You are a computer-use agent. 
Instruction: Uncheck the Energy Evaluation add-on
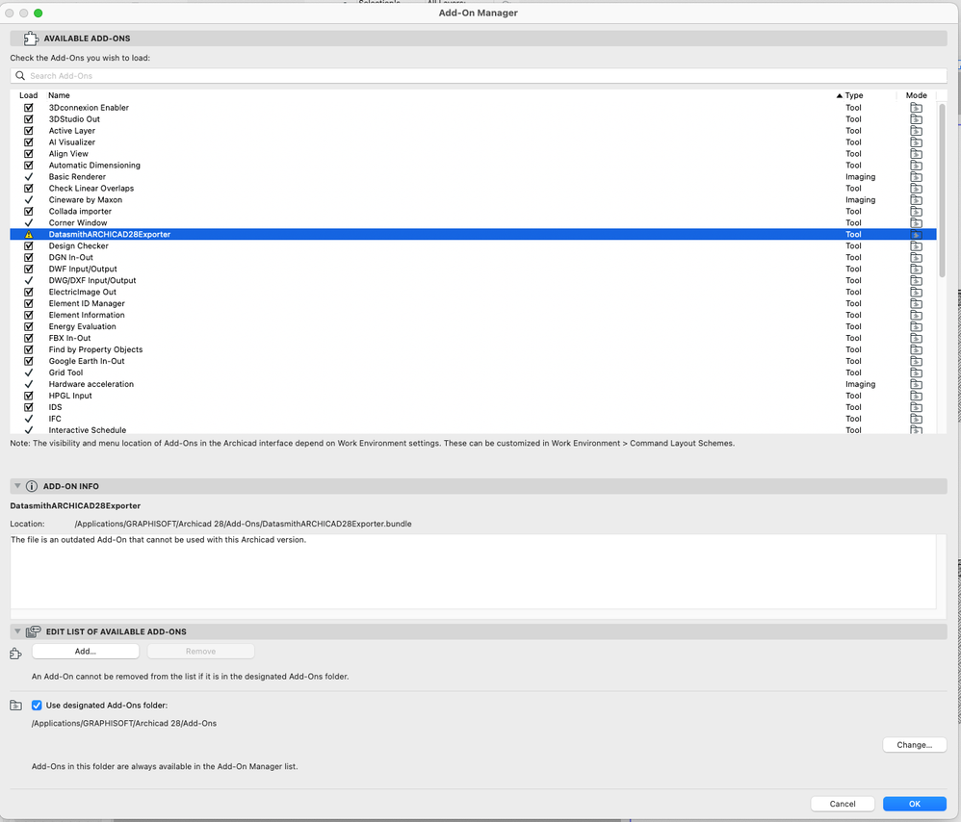pyautogui.click(x=28, y=326)
